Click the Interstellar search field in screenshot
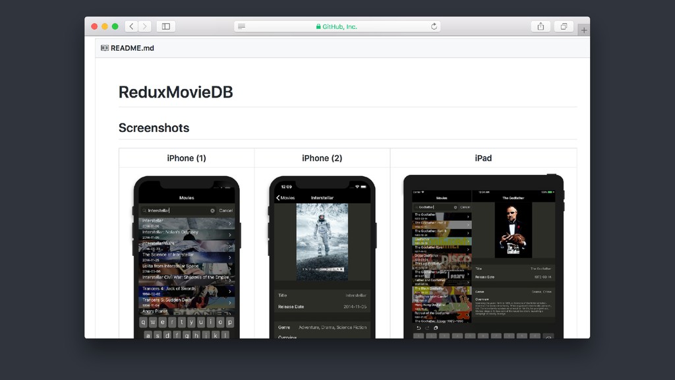The image size is (675, 380). pyautogui.click(x=178, y=210)
